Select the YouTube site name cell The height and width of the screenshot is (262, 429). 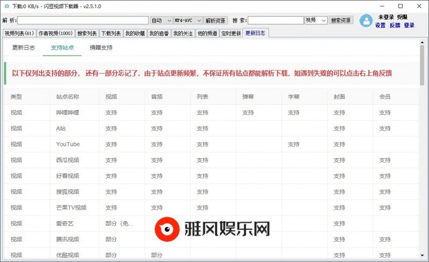[75, 144]
